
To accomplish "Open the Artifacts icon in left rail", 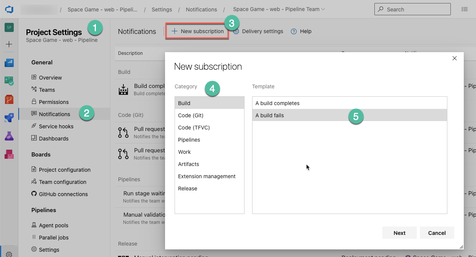I will (x=9, y=154).
